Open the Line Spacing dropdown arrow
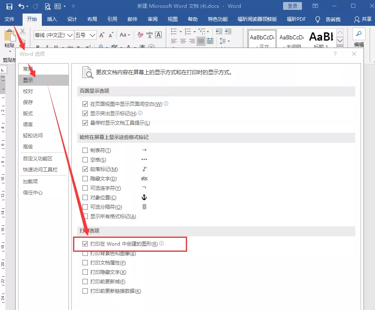The image size is (375, 310). click(229, 41)
